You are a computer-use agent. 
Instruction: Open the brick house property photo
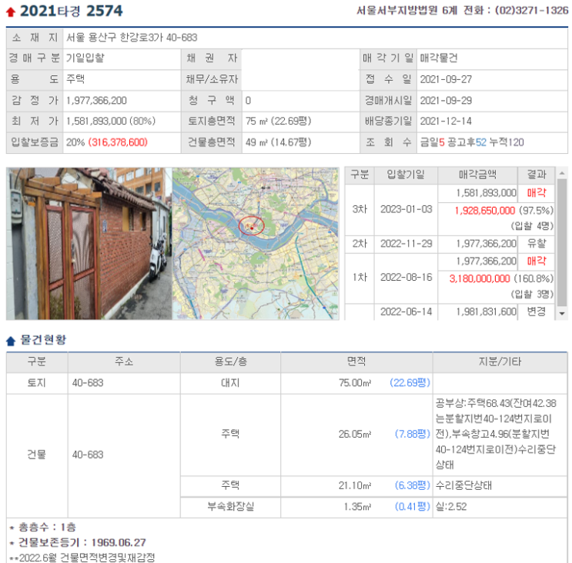[x=89, y=243]
